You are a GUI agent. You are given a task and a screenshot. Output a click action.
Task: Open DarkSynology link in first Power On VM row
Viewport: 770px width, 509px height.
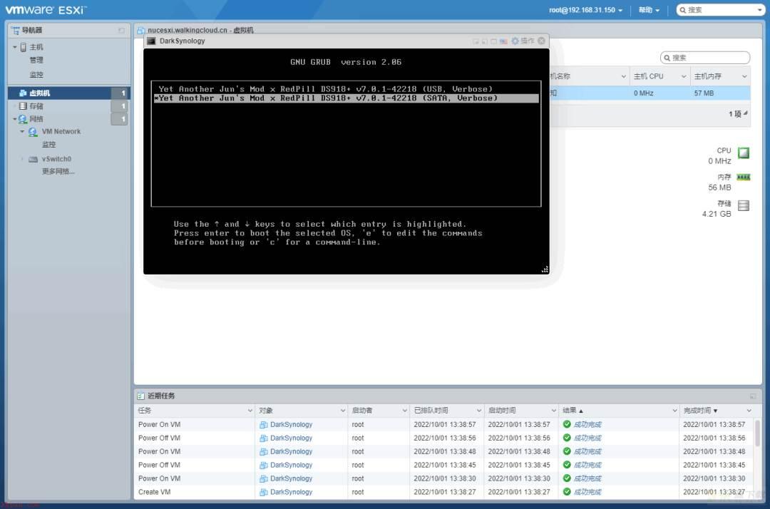(x=291, y=424)
